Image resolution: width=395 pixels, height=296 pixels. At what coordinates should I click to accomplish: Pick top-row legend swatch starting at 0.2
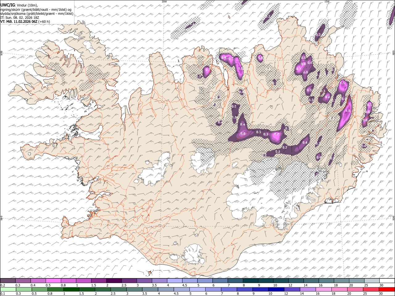pos(8,281)
